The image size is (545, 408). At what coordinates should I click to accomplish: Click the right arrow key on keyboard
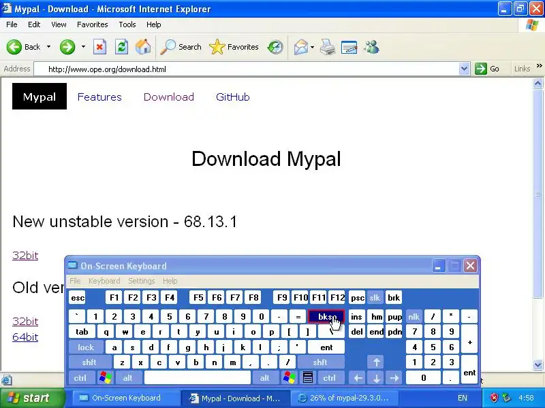click(394, 377)
